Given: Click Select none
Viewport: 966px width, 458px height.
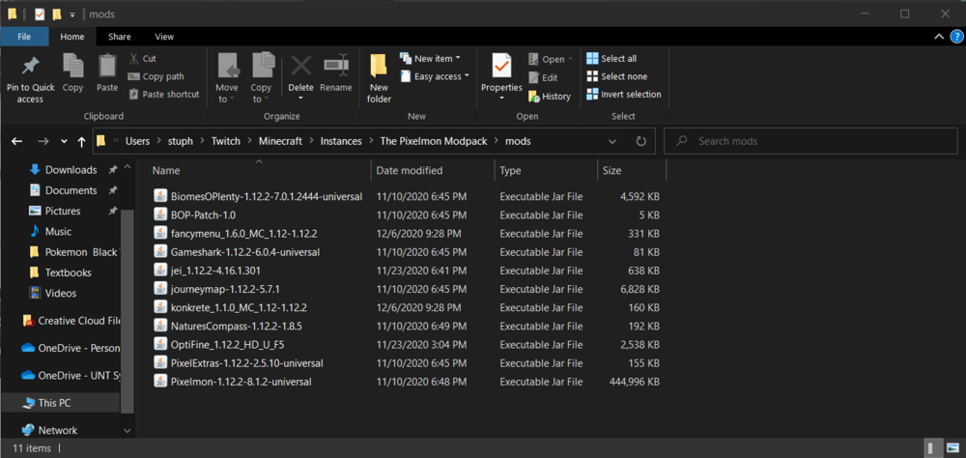Looking at the screenshot, I should (x=616, y=76).
